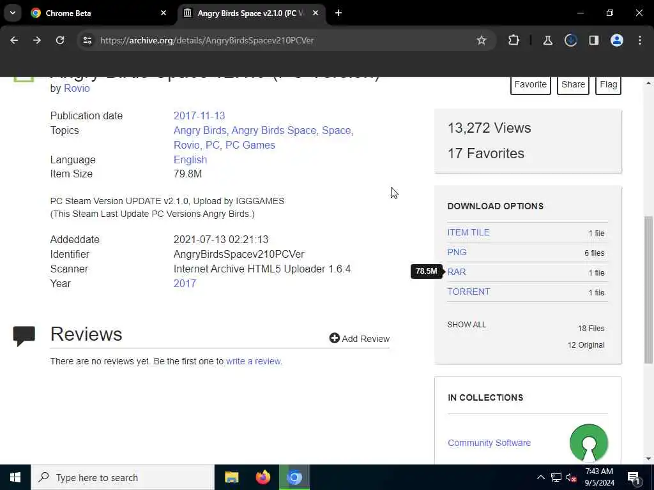Click the '17 Favorites' text
The height and width of the screenshot is (490, 654).
click(485, 153)
